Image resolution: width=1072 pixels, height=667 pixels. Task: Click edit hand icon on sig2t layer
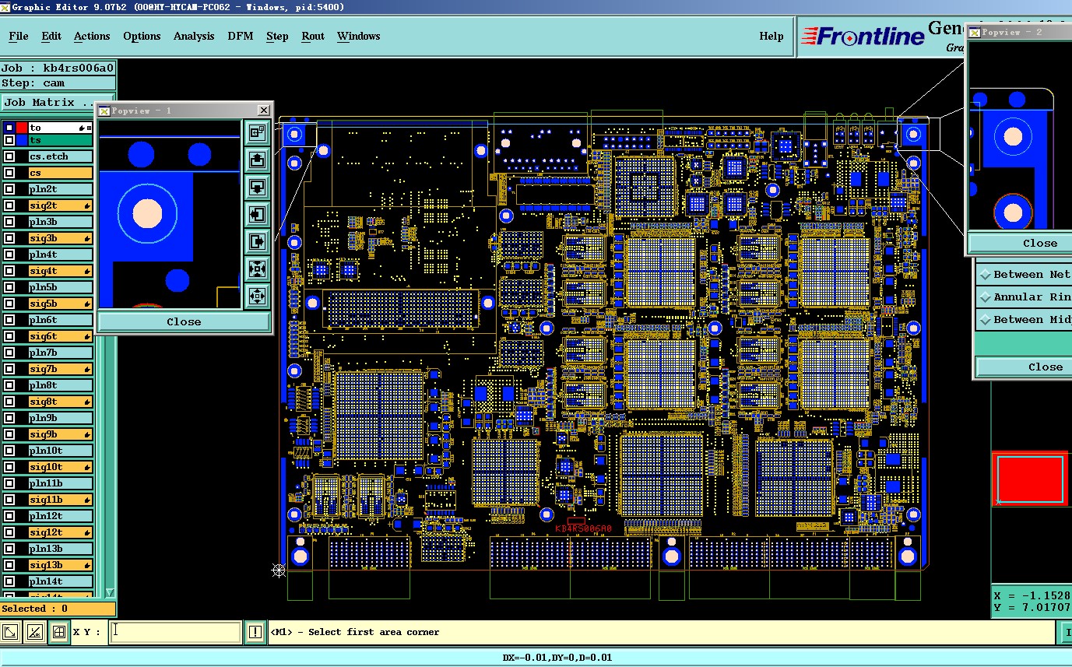point(86,205)
